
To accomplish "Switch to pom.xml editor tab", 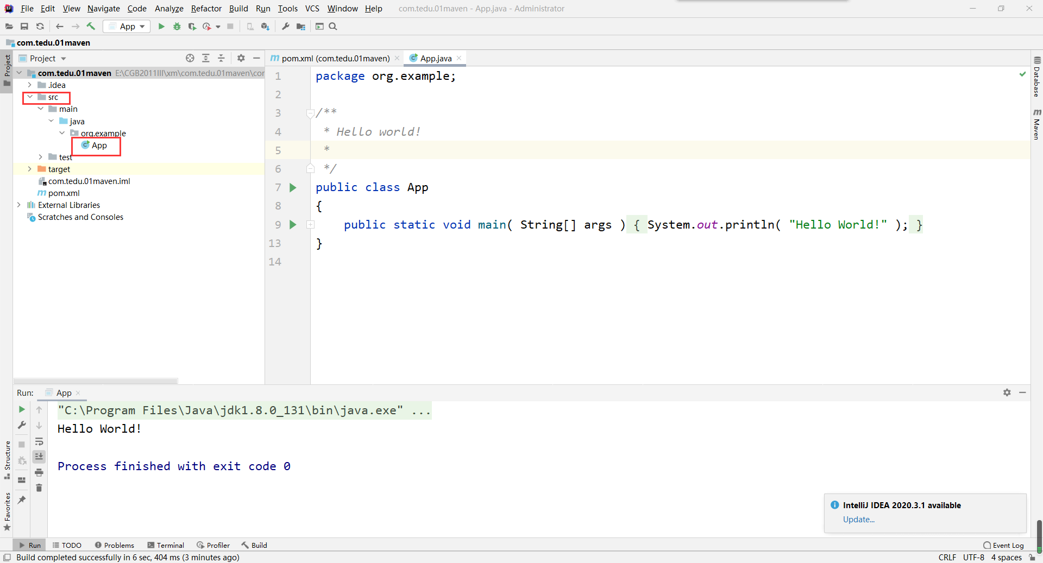I will pos(335,58).
